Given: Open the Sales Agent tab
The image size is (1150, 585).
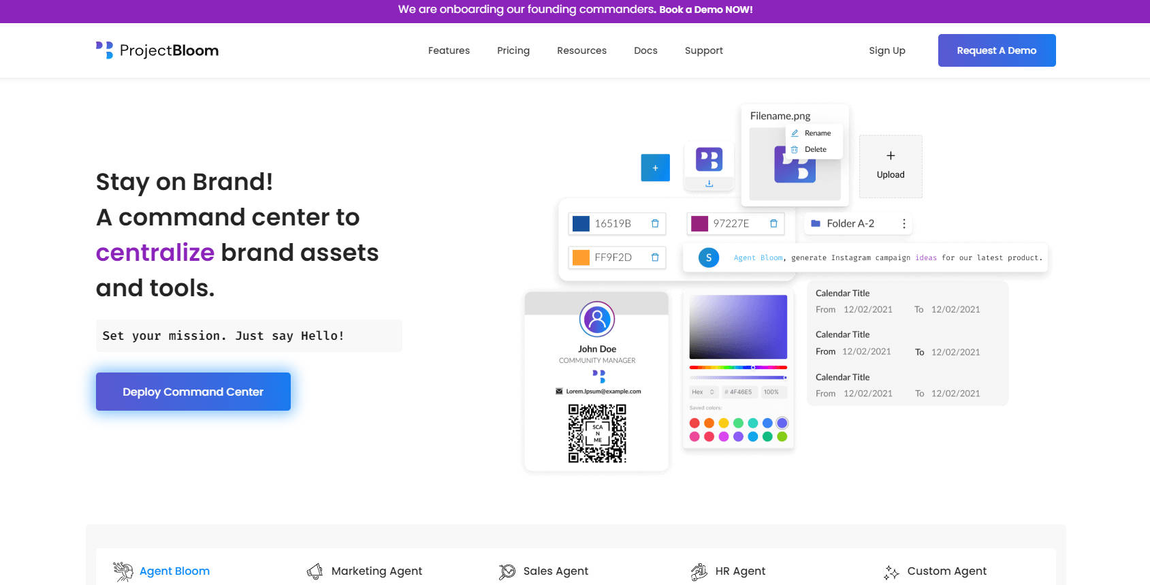Looking at the screenshot, I should tap(556, 571).
